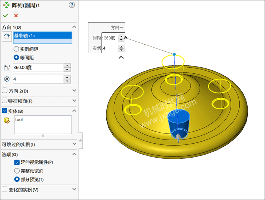
Task: Expand the 可跳过的实例(I) section
Action: pos(74,144)
